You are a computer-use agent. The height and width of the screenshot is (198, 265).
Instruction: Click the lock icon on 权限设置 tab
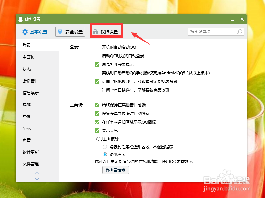pos(95,32)
